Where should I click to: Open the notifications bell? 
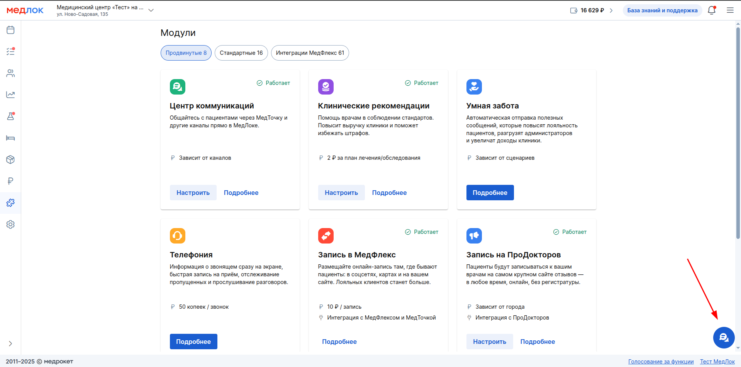[x=712, y=10]
